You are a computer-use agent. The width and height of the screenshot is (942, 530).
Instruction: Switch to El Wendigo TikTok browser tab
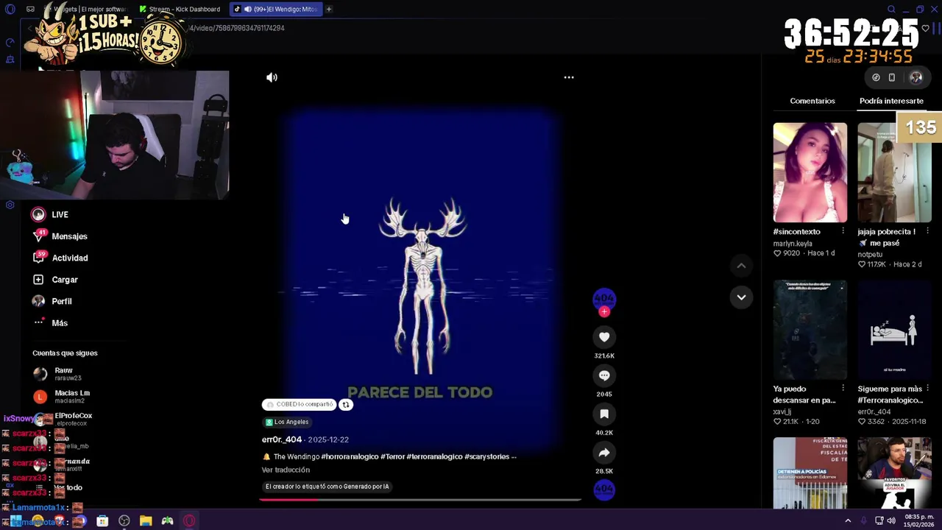(x=277, y=9)
